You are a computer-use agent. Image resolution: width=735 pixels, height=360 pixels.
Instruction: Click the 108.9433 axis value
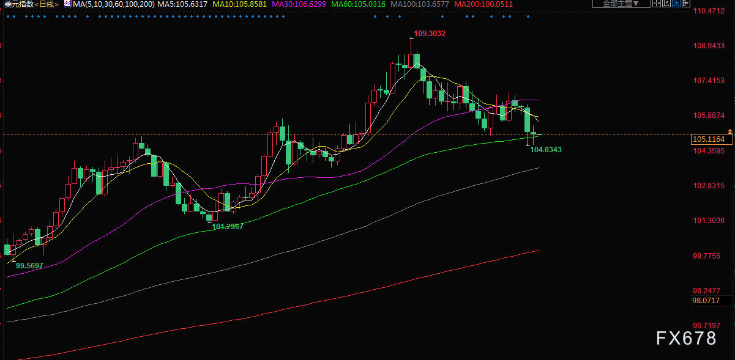click(x=709, y=46)
